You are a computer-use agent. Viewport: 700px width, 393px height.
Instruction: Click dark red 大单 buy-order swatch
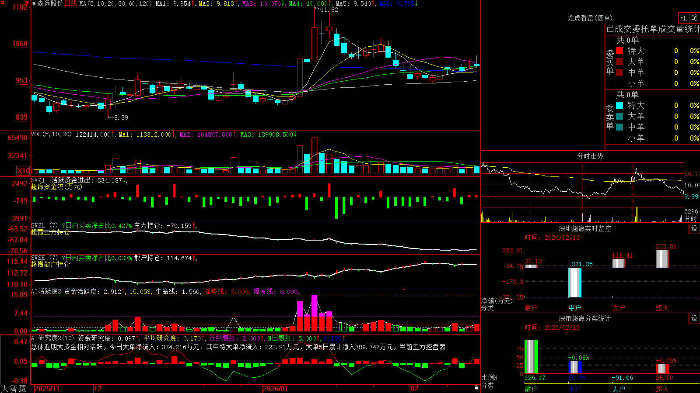coord(619,62)
